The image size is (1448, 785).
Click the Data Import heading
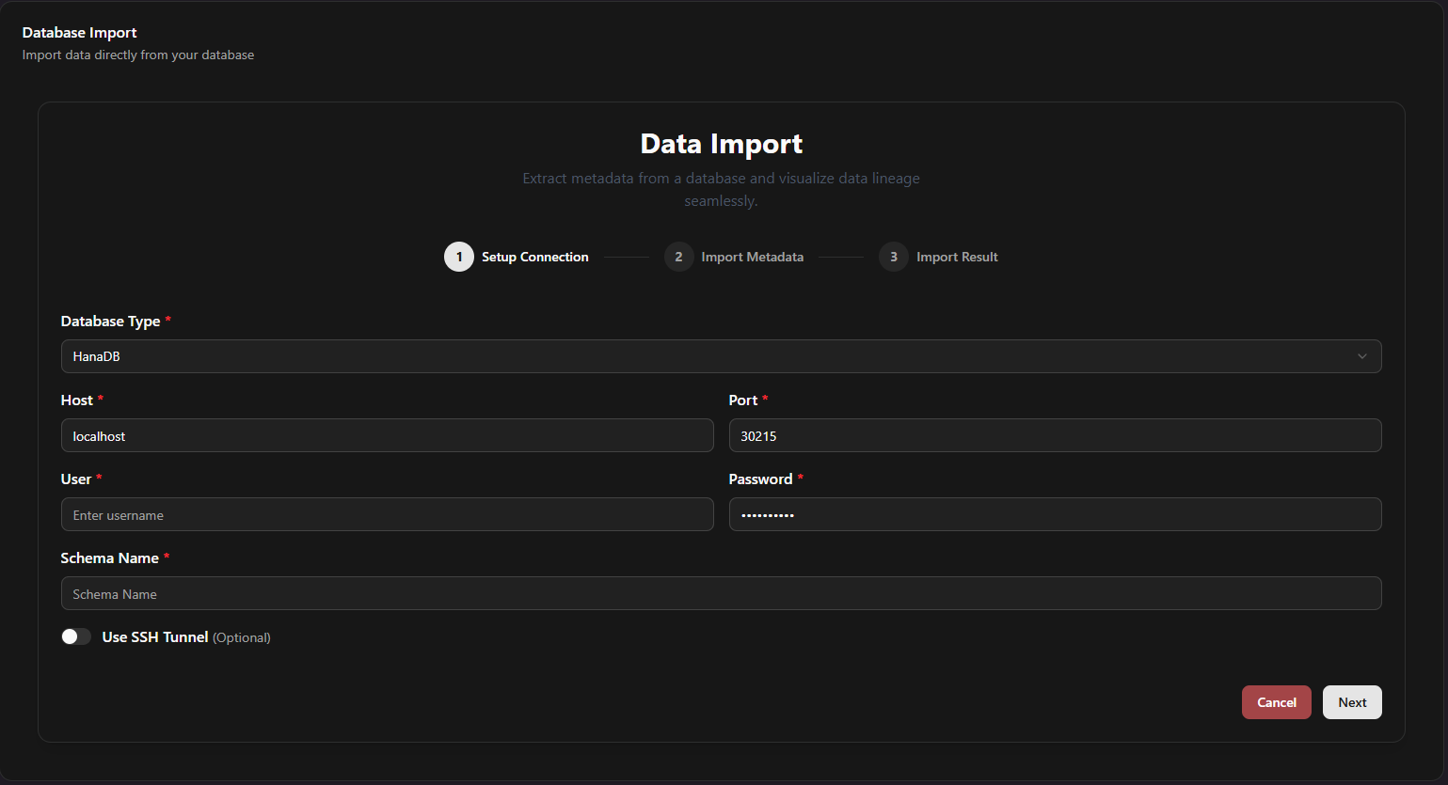[x=722, y=144]
